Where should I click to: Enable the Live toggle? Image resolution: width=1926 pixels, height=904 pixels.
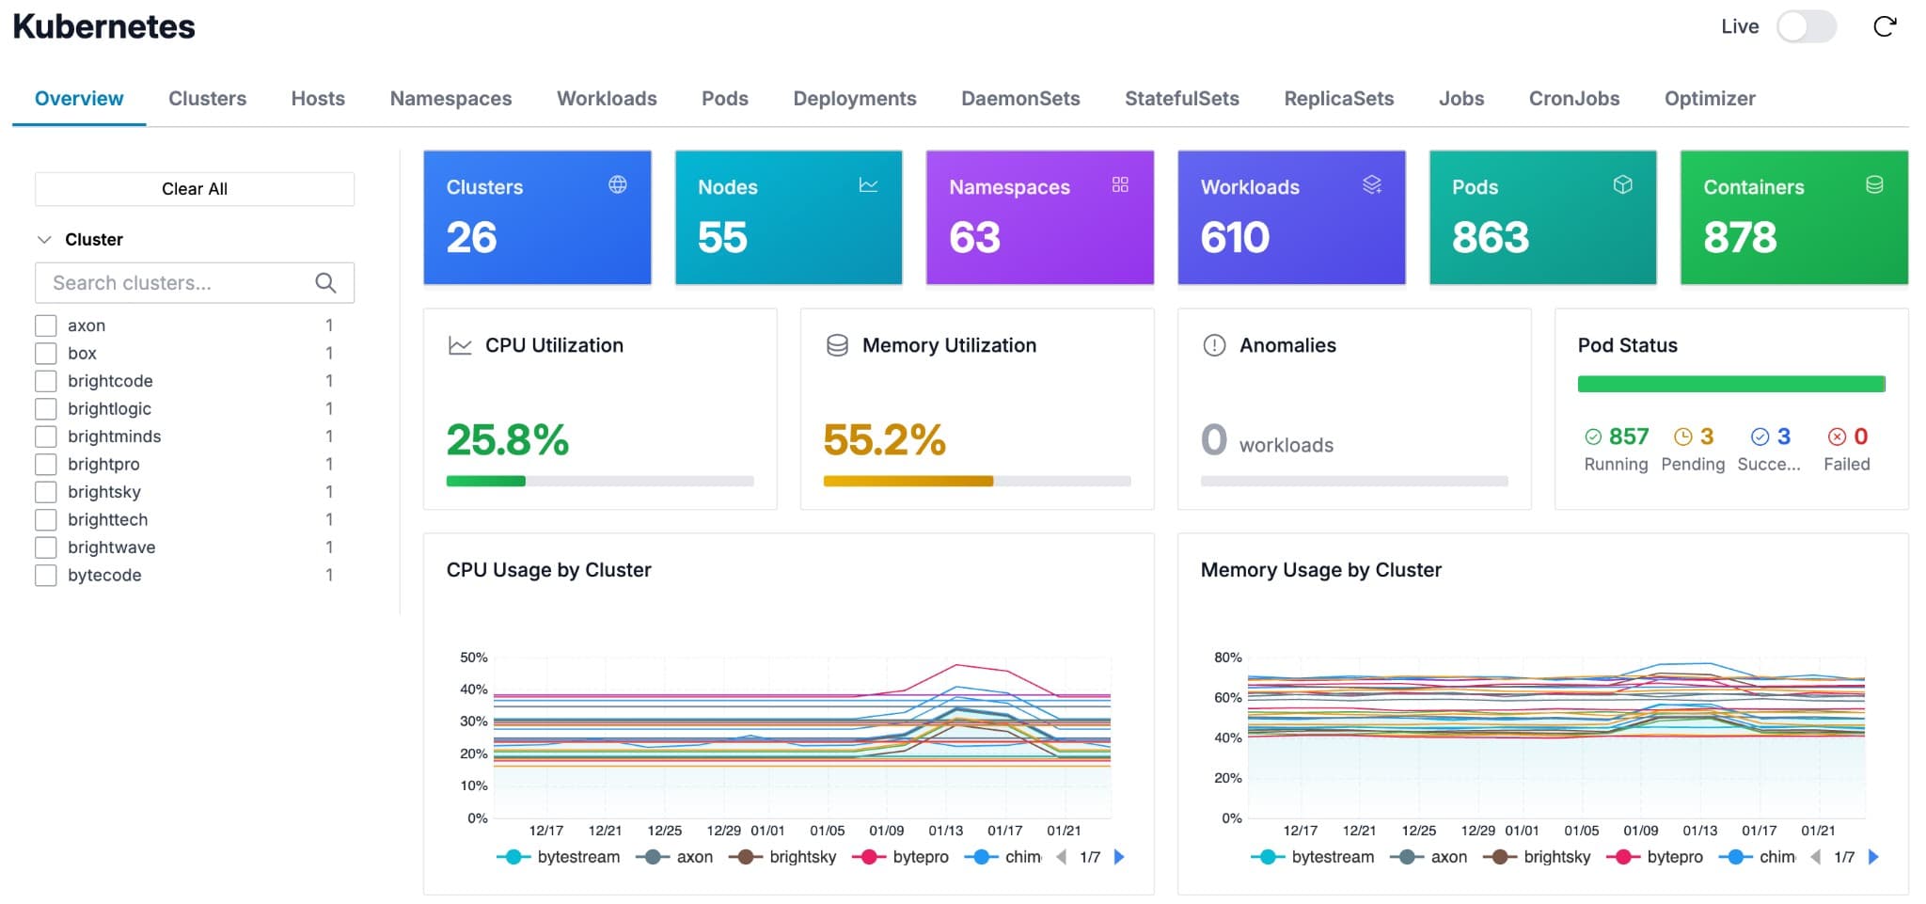1806,27
